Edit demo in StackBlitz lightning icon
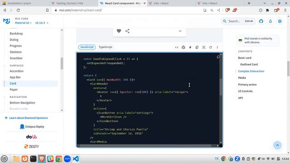The width and height of the screenshot is (290, 163). [190, 47]
